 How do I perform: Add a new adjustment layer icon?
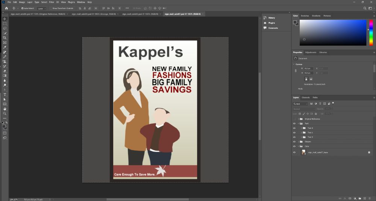(355, 198)
